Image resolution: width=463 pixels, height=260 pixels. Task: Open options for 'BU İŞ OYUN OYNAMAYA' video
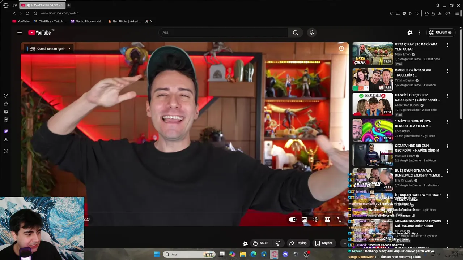(447, 171)
